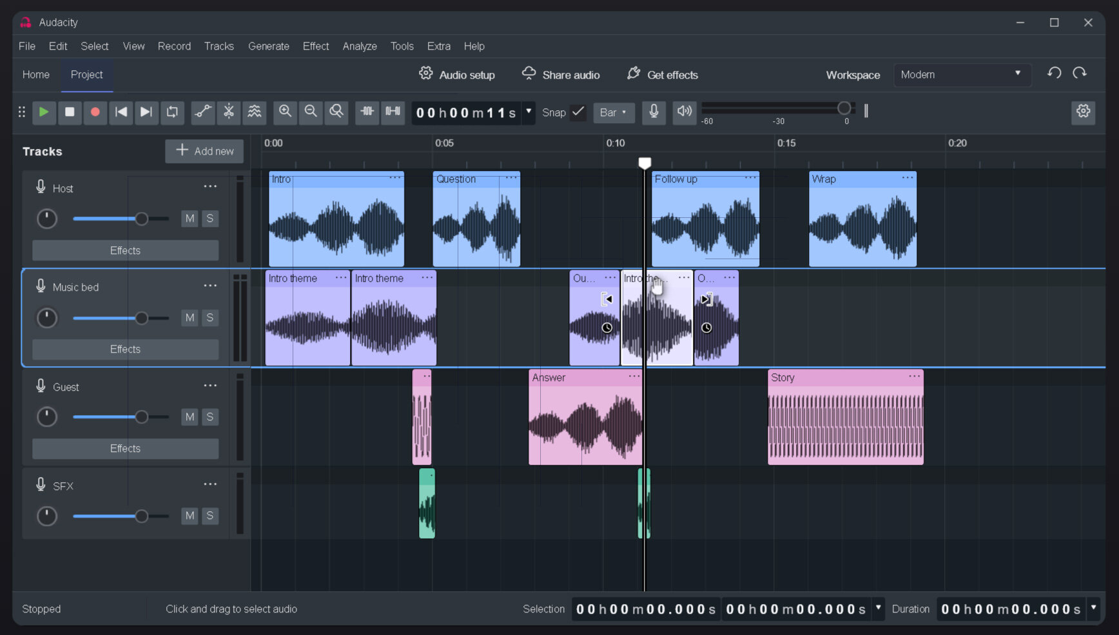Zoom out of the timeline

pos(311,112)
